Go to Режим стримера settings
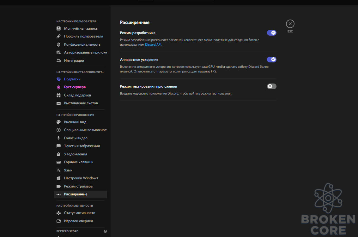Screen dimensions: 358x237 (81, 186)
